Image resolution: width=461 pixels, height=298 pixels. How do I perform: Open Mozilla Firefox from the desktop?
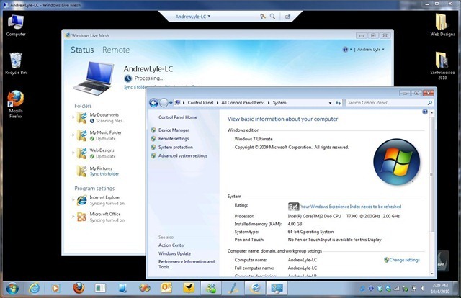pos(15,100)
